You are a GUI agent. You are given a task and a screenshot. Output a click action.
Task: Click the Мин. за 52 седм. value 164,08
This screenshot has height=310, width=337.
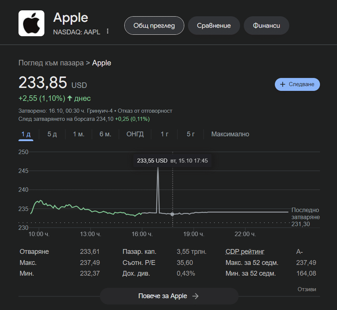tap(306, 273)
